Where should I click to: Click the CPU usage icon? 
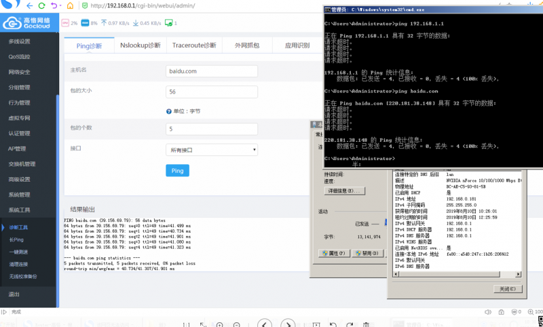point(64,23)
